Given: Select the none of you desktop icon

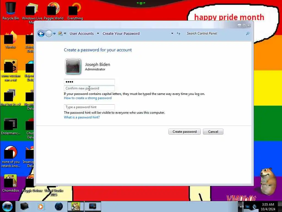Looking at the screenshot, I should tap(11, 157).
